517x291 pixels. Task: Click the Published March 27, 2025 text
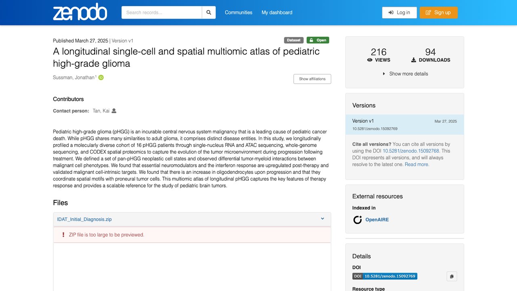point(80,41)
